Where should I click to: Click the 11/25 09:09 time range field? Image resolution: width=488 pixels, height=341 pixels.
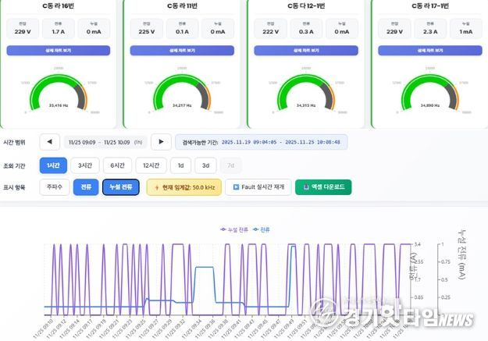coord(105,142)
